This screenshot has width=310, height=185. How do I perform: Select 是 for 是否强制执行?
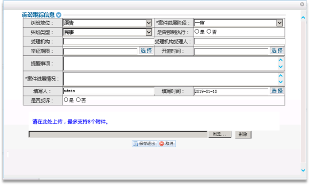197,32
